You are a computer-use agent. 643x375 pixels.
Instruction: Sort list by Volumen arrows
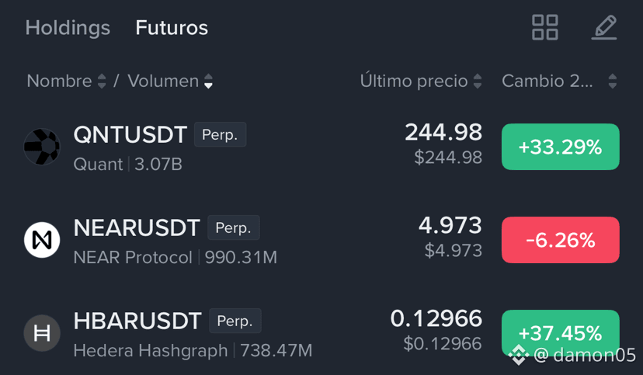(x=208, y=82)
